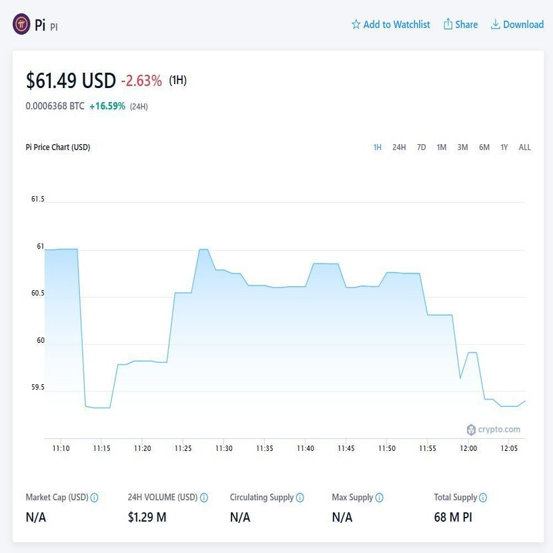View the ALL-time price chart
553x553 pixels.
tap(524, 147)
